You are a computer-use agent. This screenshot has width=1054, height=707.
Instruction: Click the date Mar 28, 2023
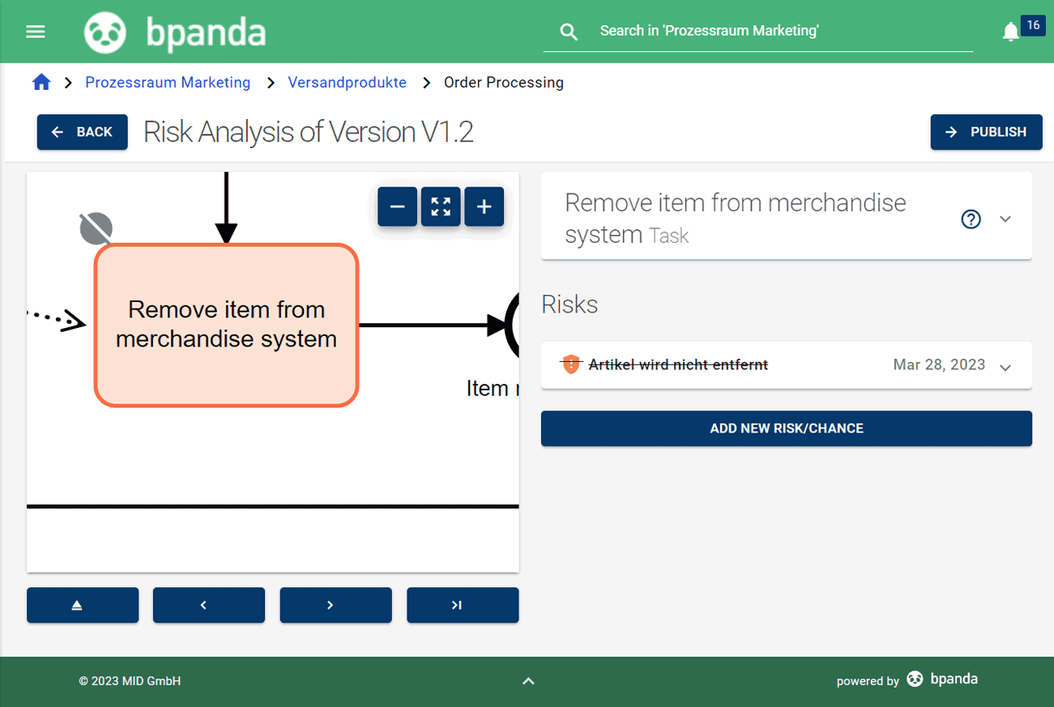click(x=939, y=364)
